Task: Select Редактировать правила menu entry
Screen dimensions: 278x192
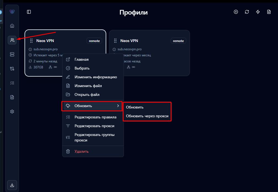Action: point(96,117)
